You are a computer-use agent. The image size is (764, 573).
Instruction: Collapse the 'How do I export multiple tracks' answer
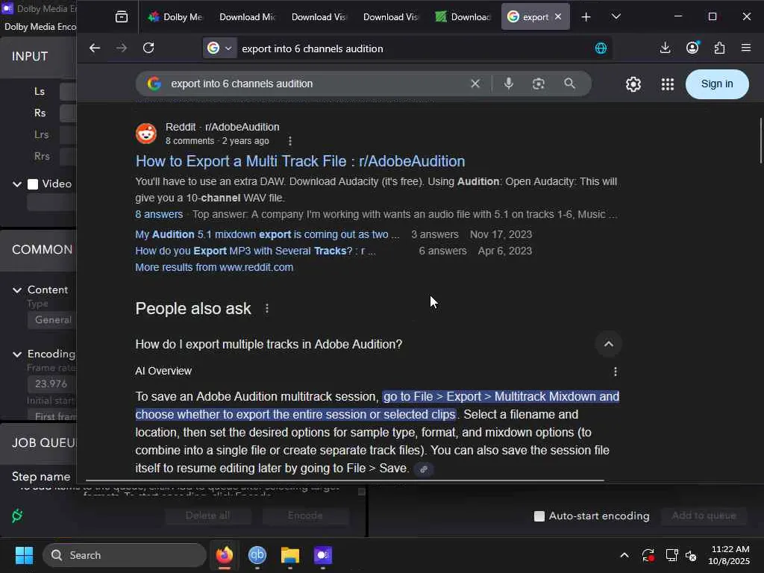[x=609, y=344]
